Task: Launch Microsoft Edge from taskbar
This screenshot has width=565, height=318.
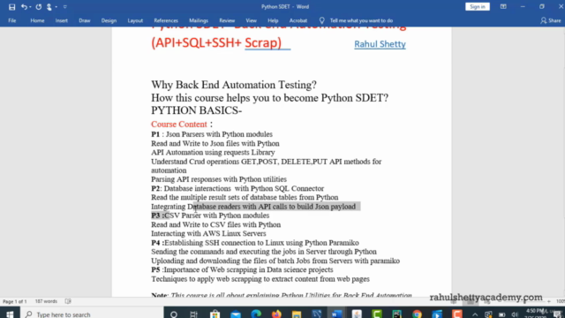Action: coord(256,314)
